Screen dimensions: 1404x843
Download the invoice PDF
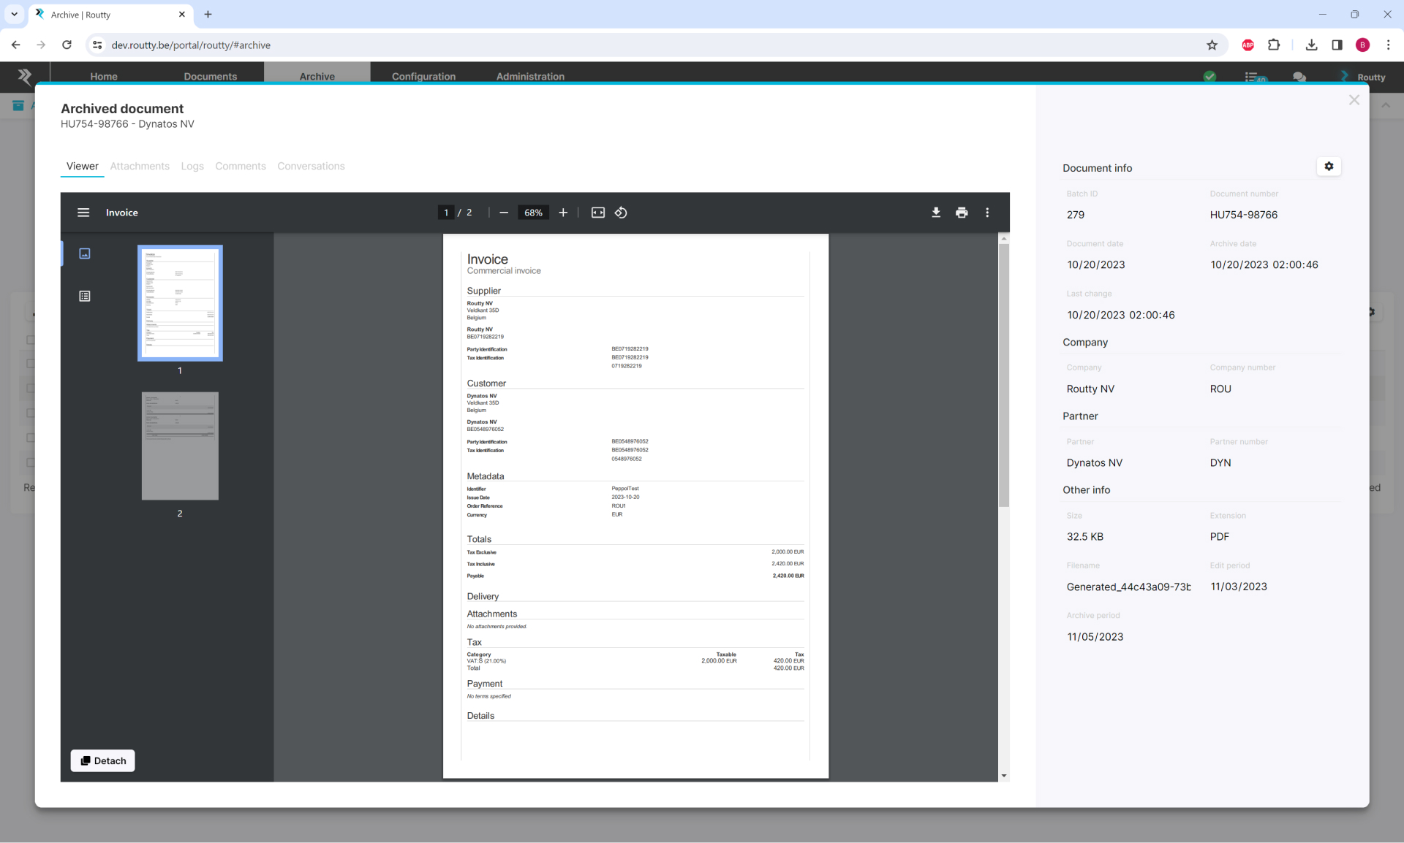935,213
